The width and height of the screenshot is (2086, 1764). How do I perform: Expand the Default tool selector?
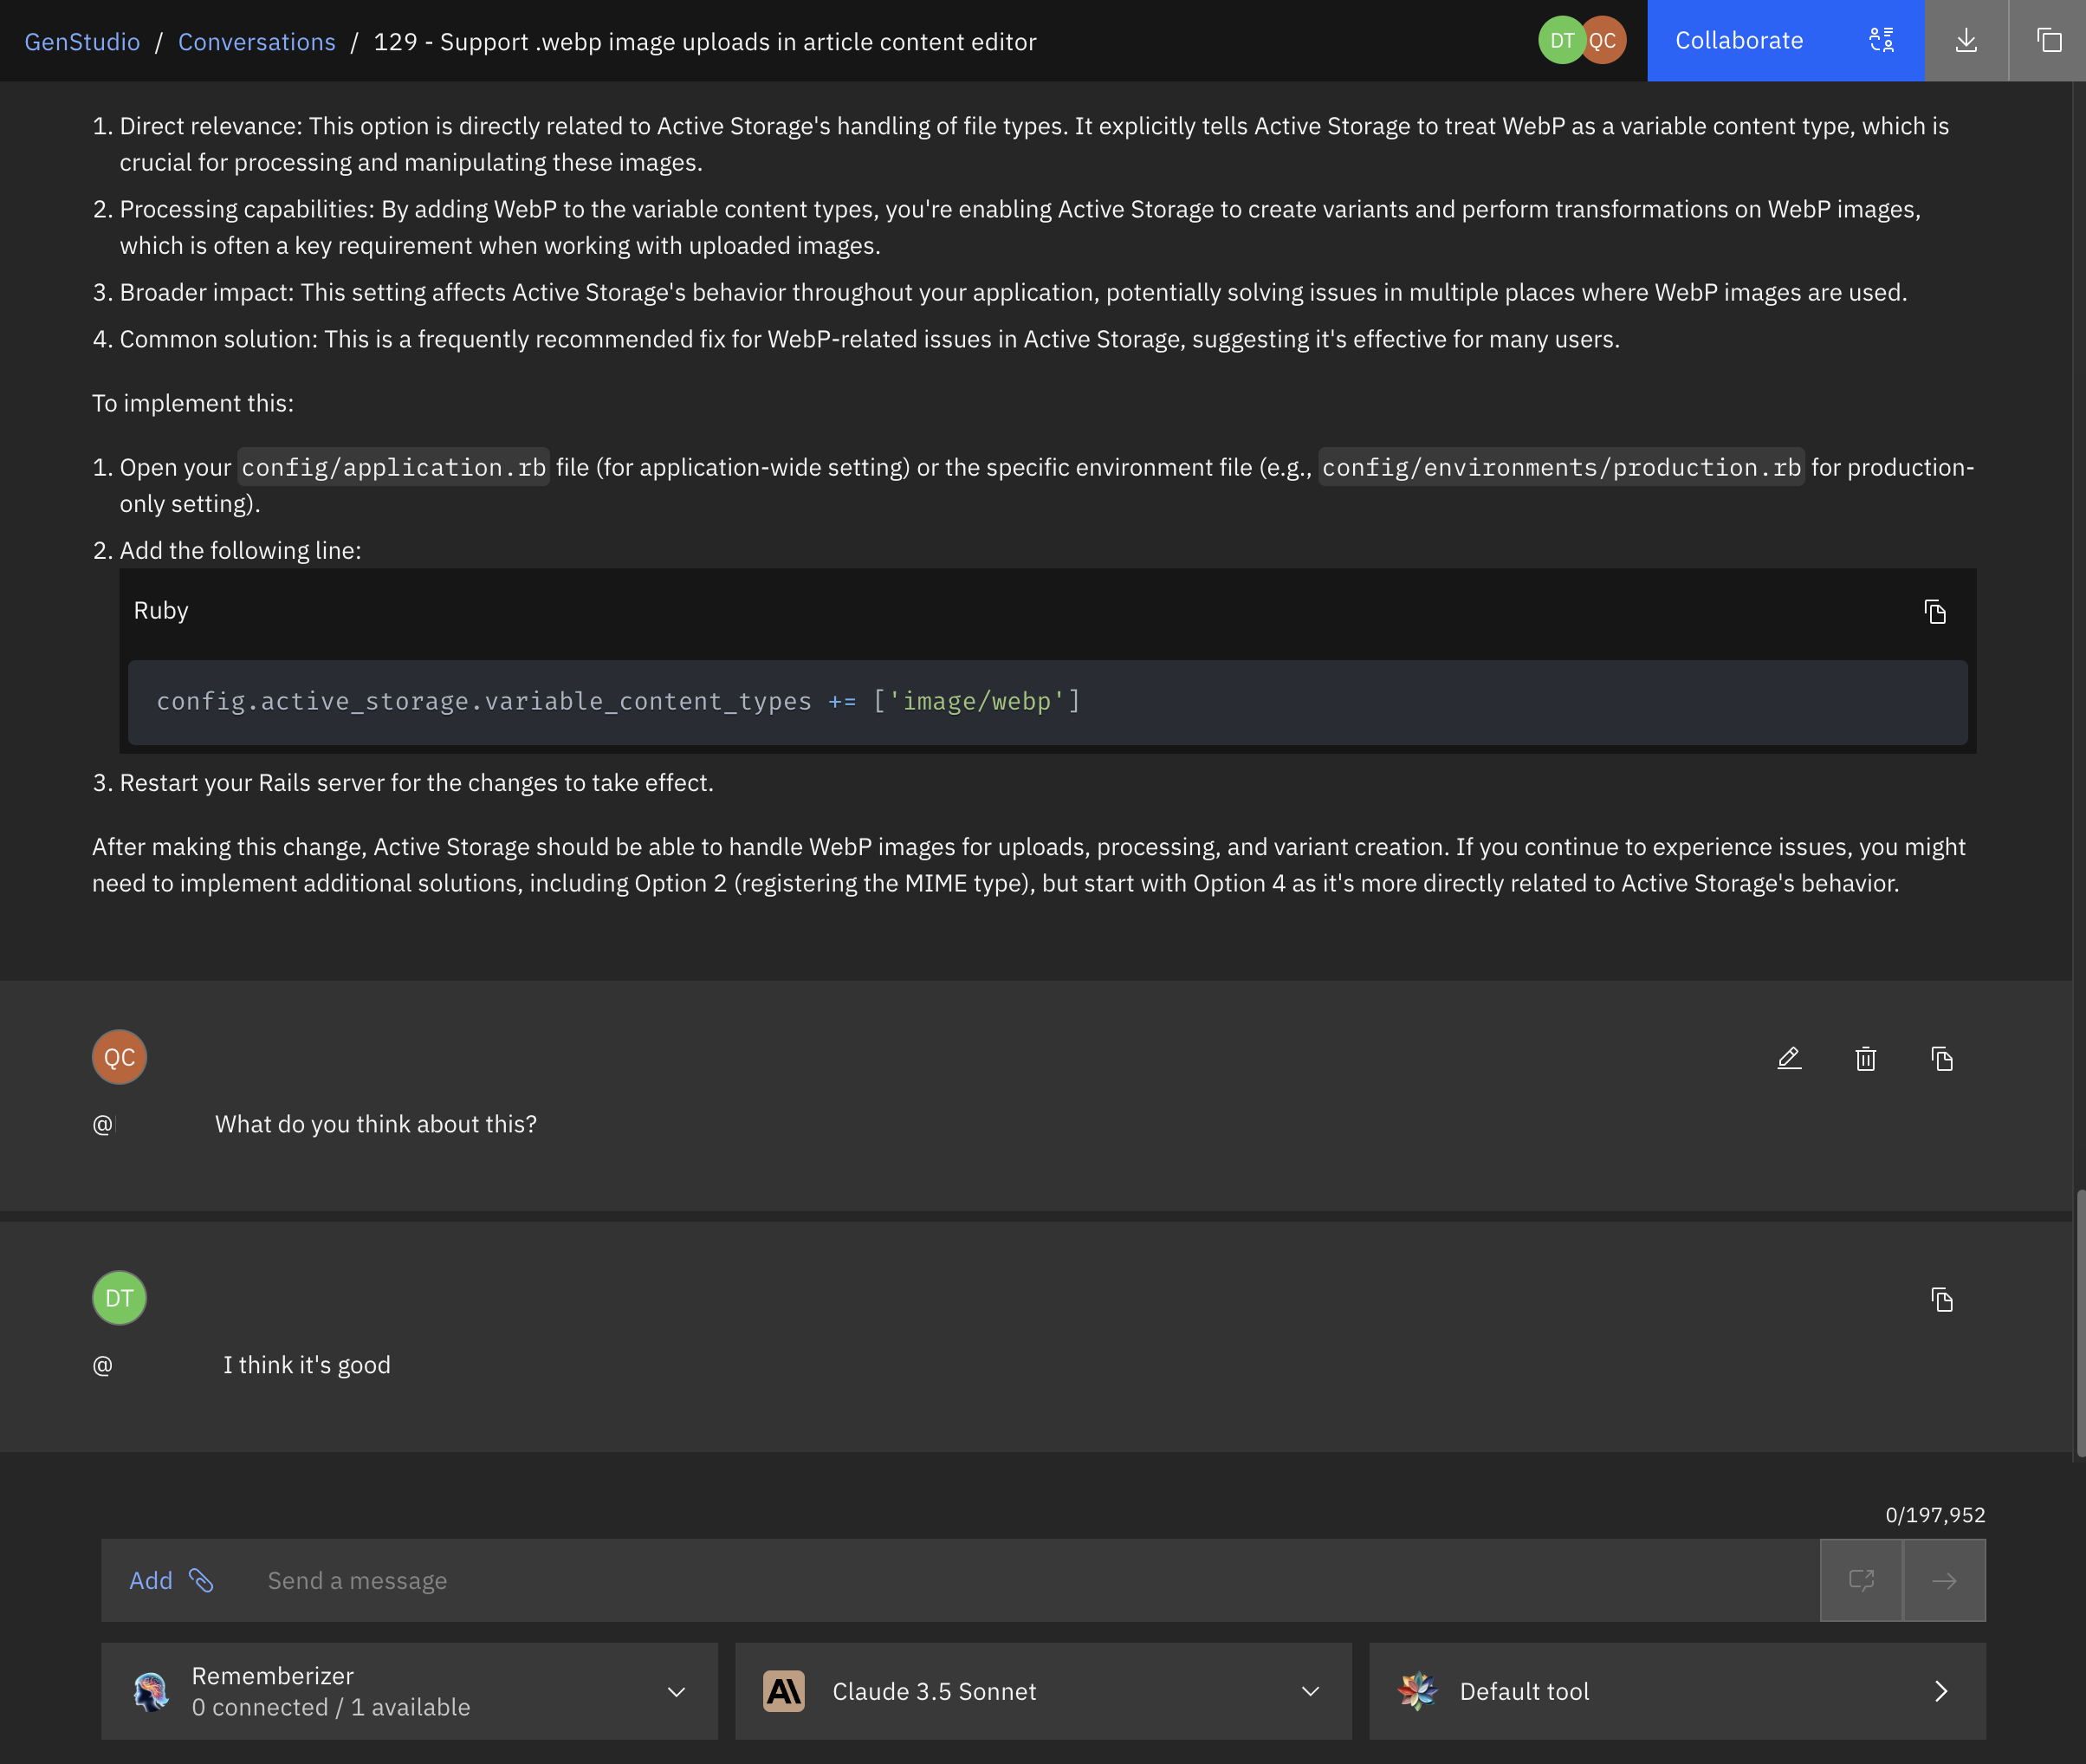point(1940,1691)
